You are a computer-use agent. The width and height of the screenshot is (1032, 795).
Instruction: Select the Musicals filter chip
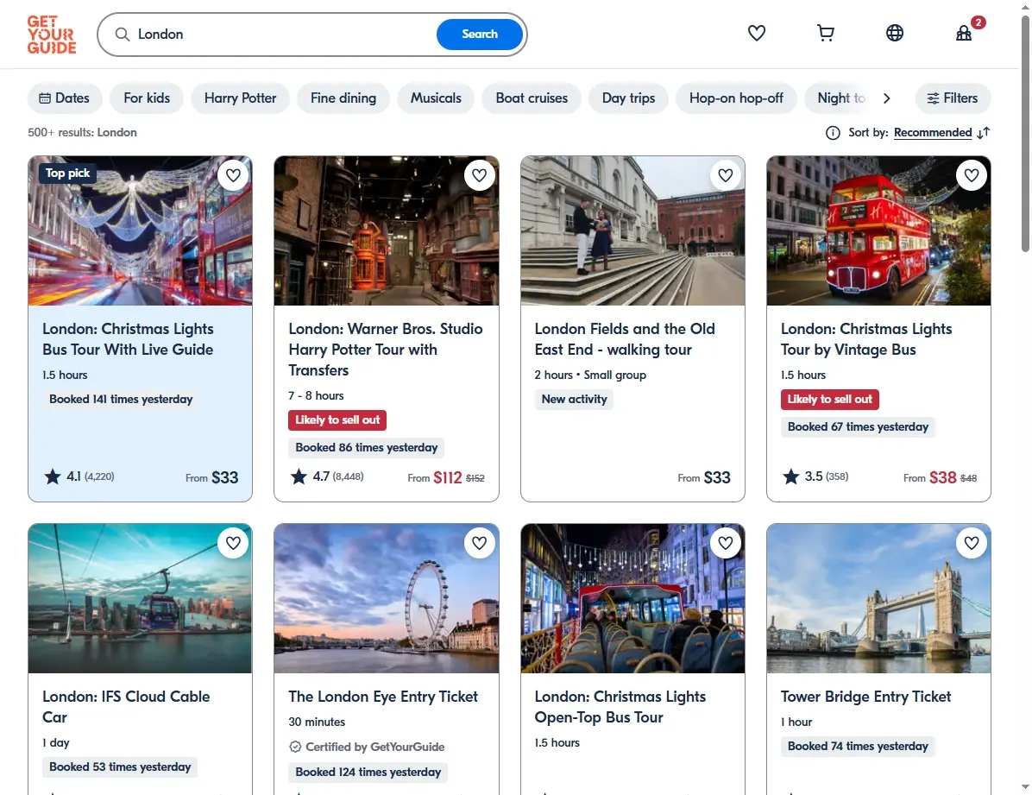[x=436, y=98]
